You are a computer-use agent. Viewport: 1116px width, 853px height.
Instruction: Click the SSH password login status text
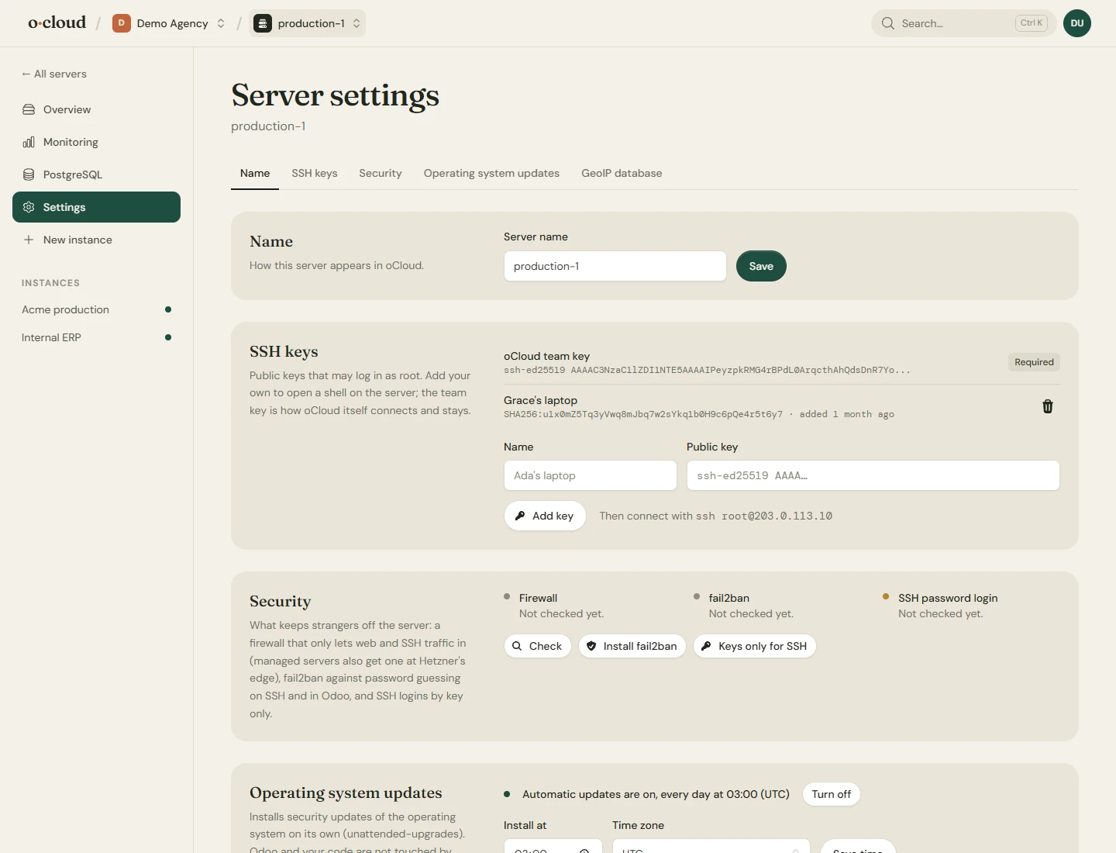tap(941, 613)
